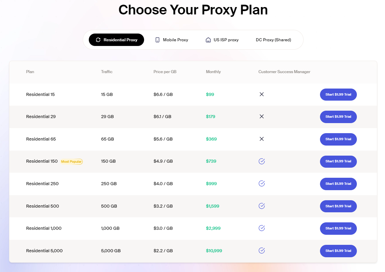Click the checkmark icon for Residential 500
This screenshot has width=385, height=272.
[x=262, y=206]
